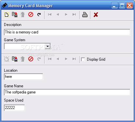
Task: Click the Space Used input field
Action: (x=14, y=108)
